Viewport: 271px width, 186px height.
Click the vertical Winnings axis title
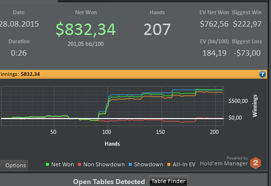click(x=255, y=106)
